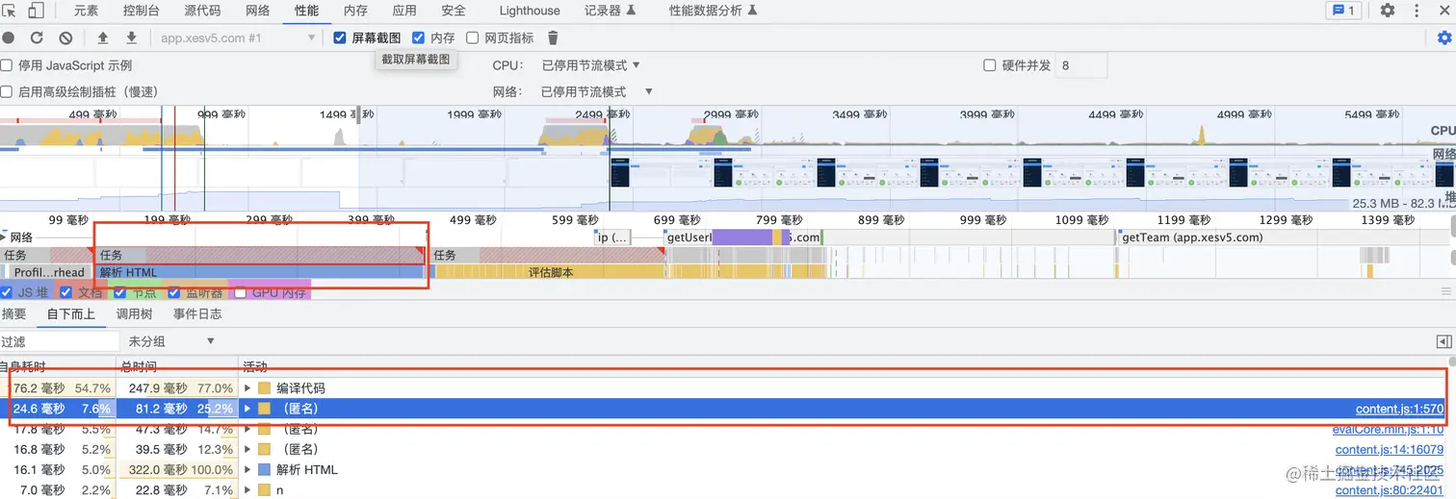This screenshot has width=1456, height=499.
Task: Click the 过滤 filter input field
Action: tap(59, 341)
